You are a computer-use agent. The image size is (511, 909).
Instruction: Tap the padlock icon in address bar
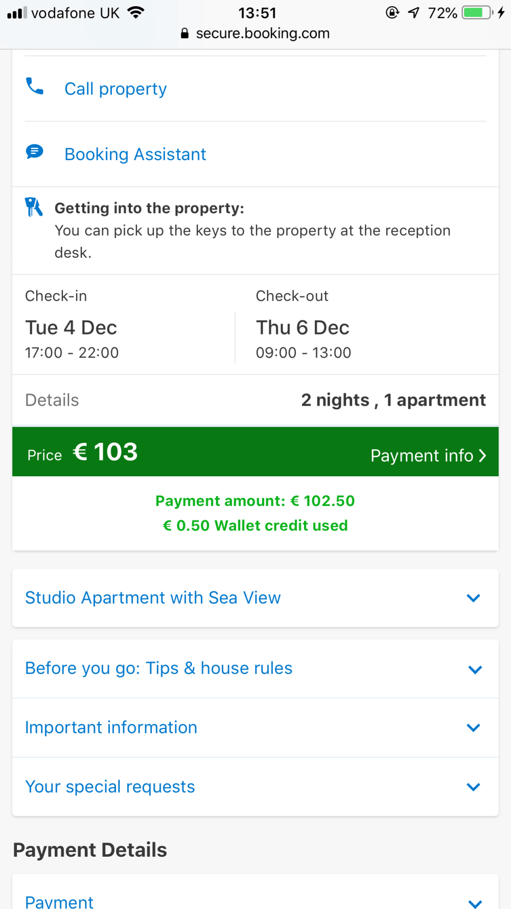(185, 34)
